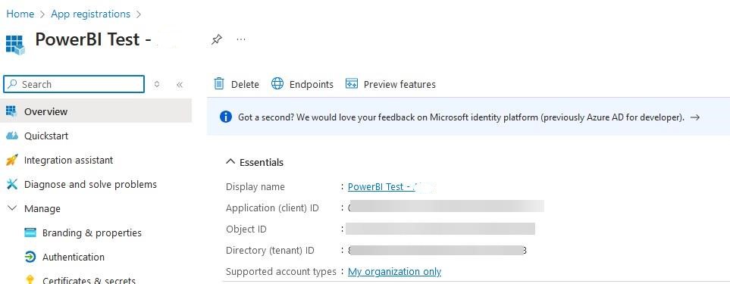Collapse the Essentials section
The image size is (730, 284).
click(230, 162)
